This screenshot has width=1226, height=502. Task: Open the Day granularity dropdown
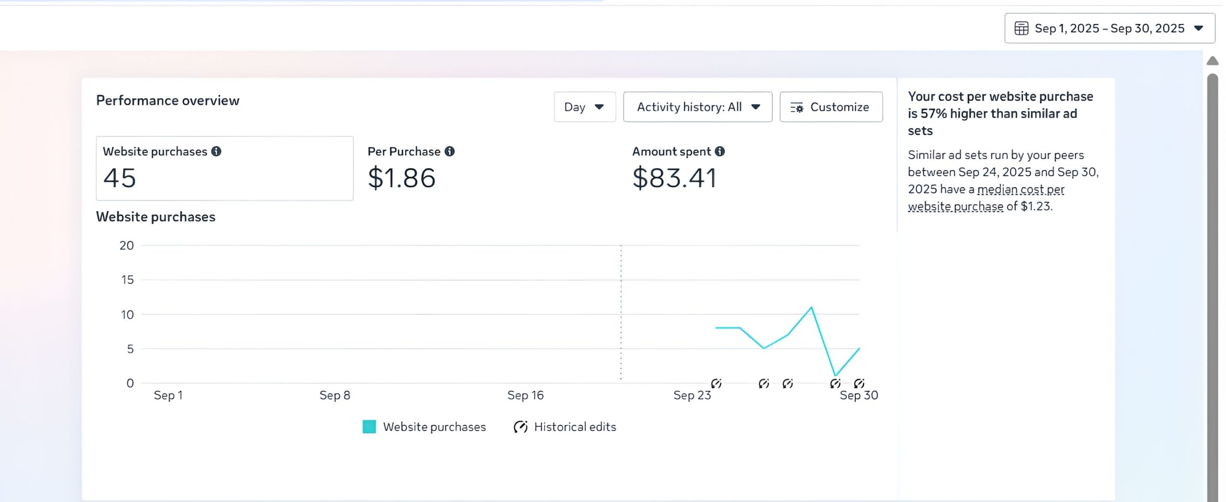584,107
